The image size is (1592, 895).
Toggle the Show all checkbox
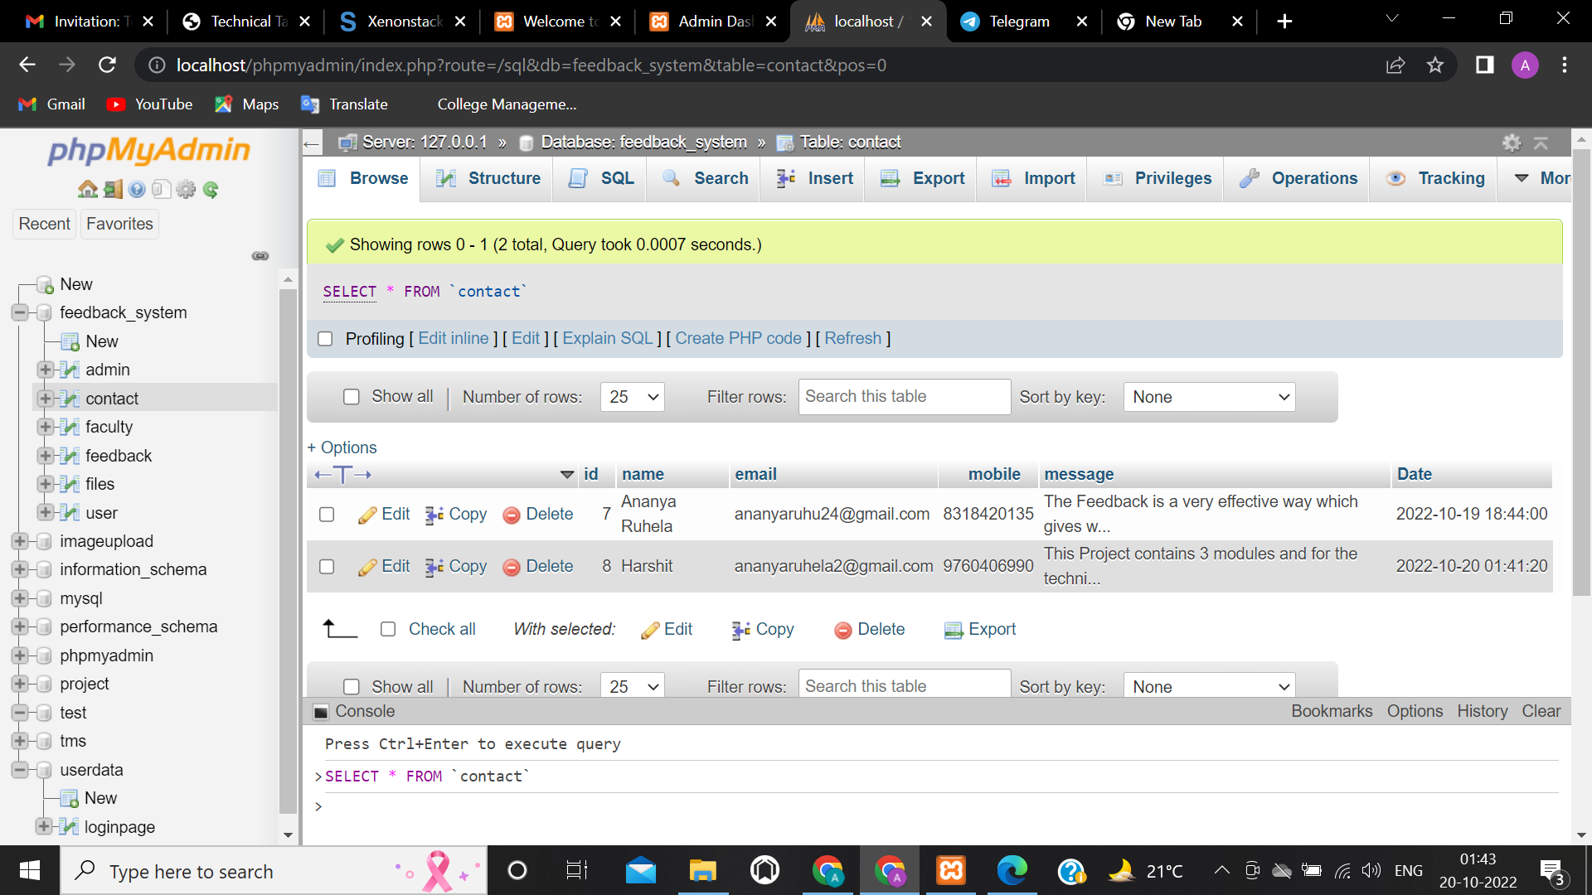click(352, 397)
